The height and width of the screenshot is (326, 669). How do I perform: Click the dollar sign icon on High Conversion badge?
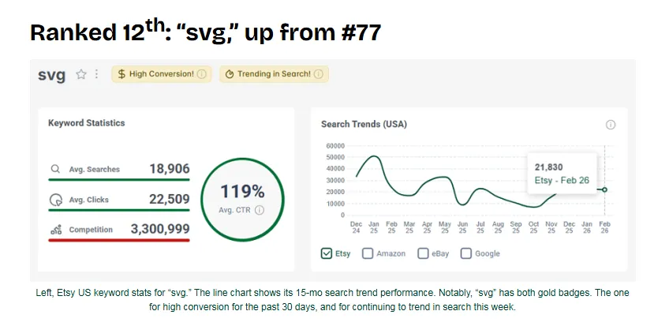121,74
